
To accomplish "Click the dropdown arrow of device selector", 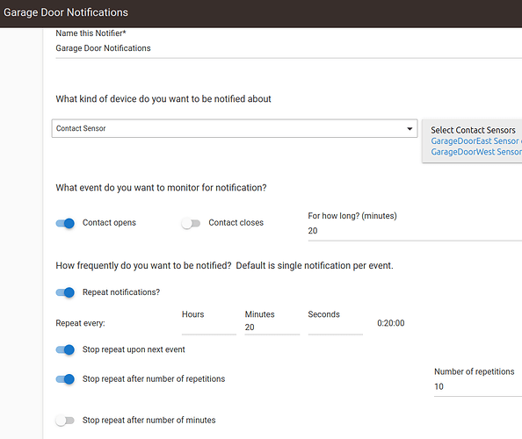I will coord(410,129).
